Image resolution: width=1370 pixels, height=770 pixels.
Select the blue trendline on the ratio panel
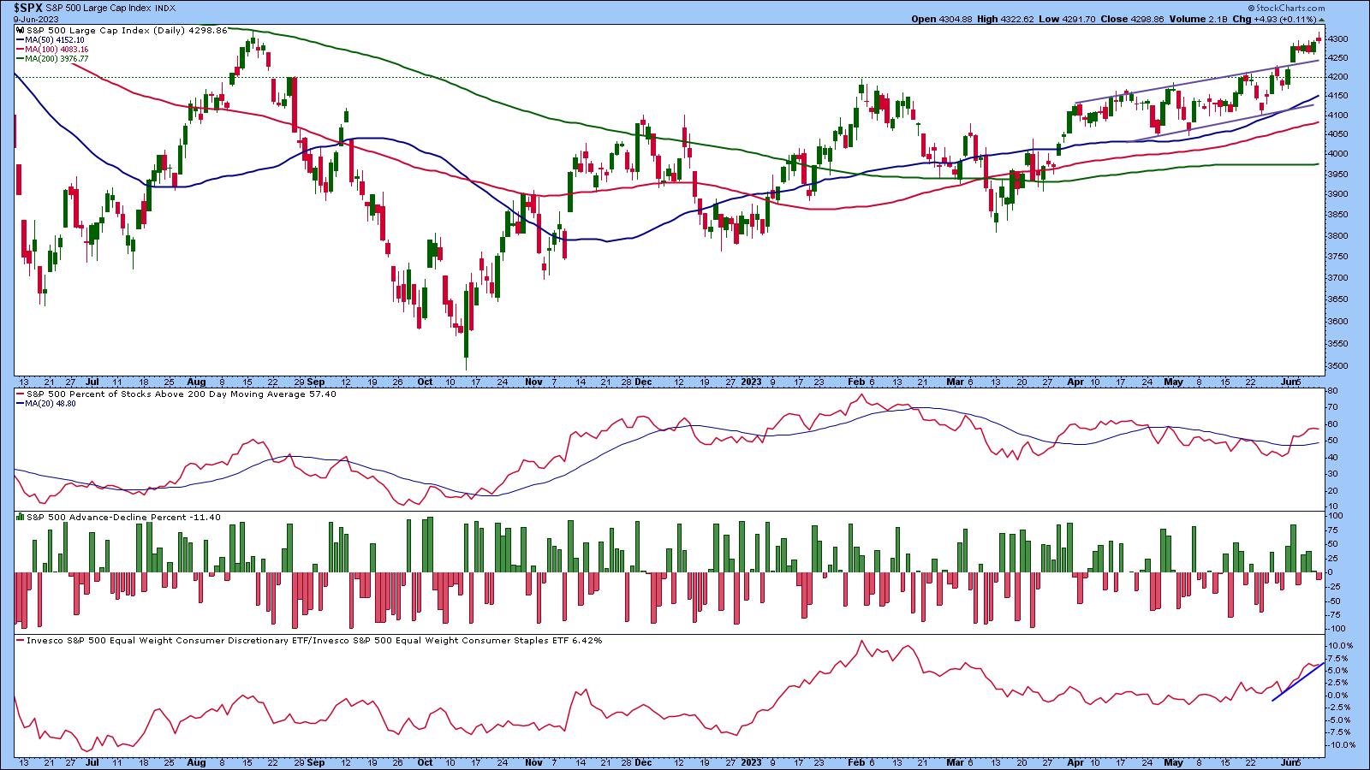pyautogui.click(x=1298, y=682)
